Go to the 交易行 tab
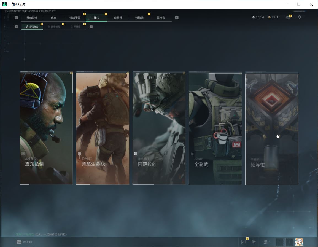The image size is (318, 247). pyautogui.click(x=118, y=18)
